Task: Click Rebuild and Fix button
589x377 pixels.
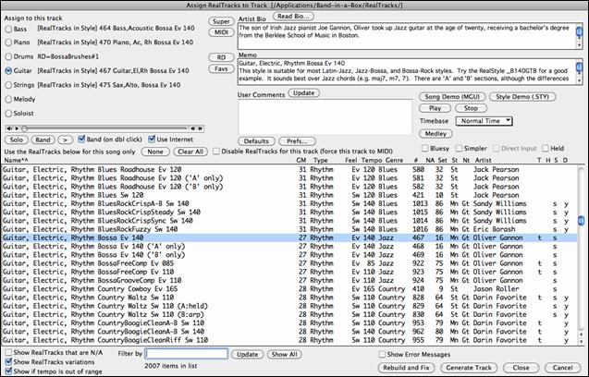Action: tap(406, 368)
